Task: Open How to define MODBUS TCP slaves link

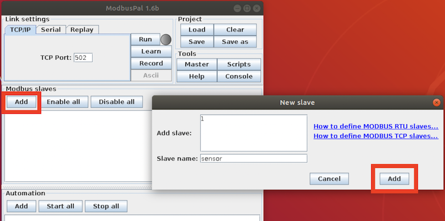Action: [376, 136]
